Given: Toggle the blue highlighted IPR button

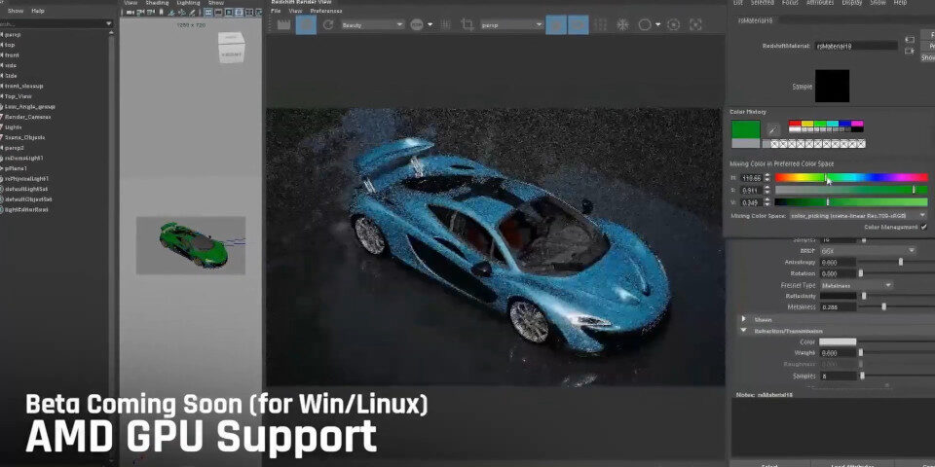Looking at the screenshot, I should click(306, 24).
